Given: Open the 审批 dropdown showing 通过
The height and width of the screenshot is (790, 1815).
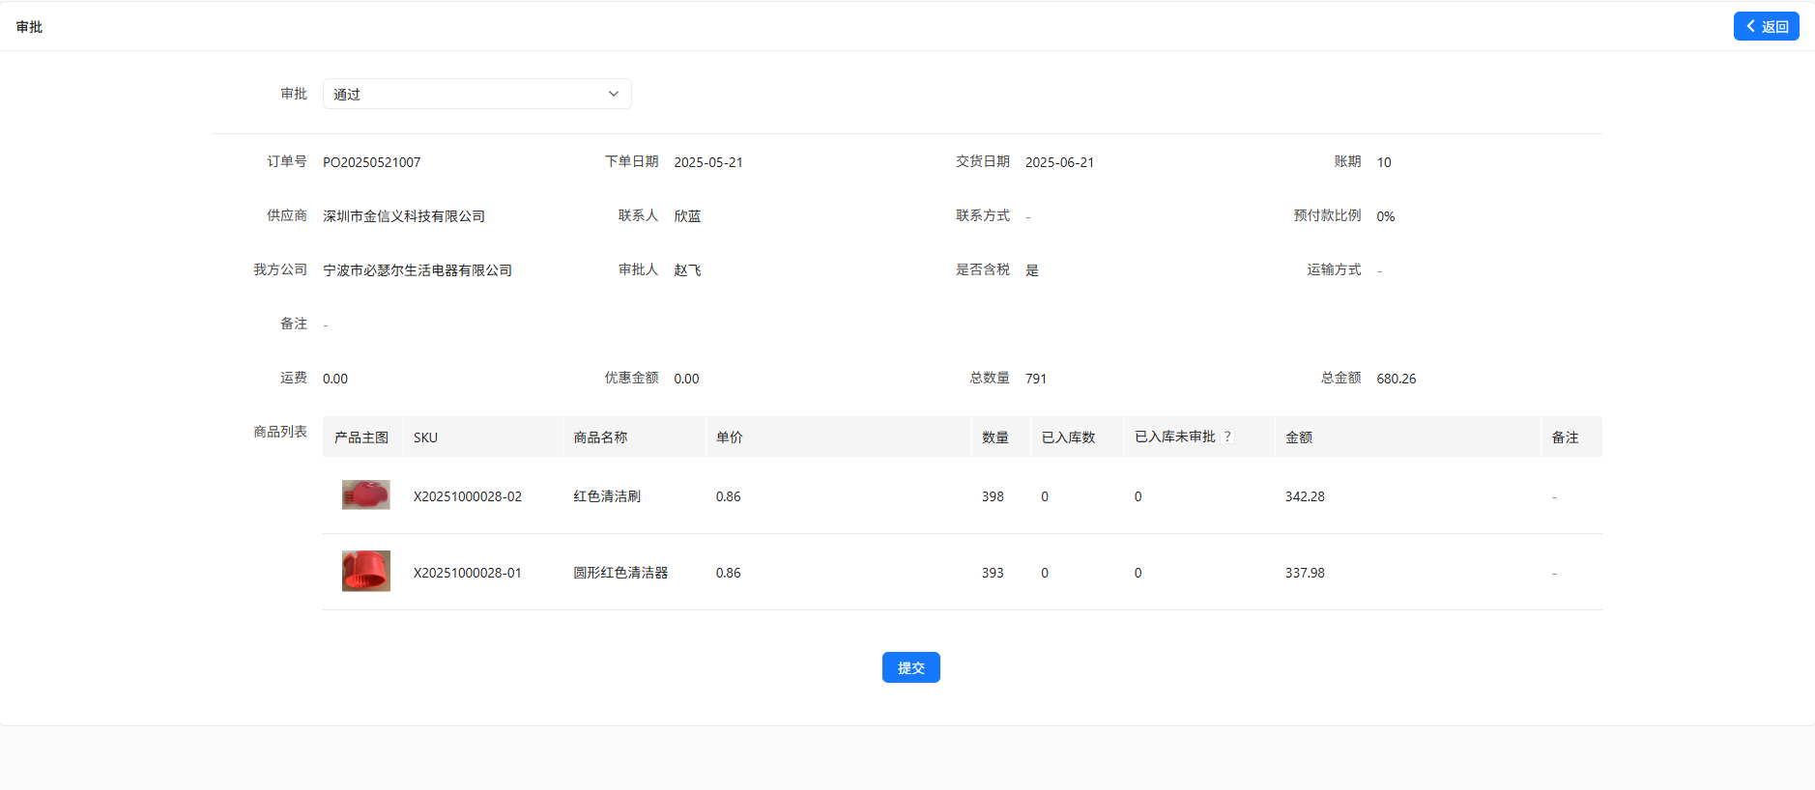Looking at the screenshot, I should (x=476, y=94).
